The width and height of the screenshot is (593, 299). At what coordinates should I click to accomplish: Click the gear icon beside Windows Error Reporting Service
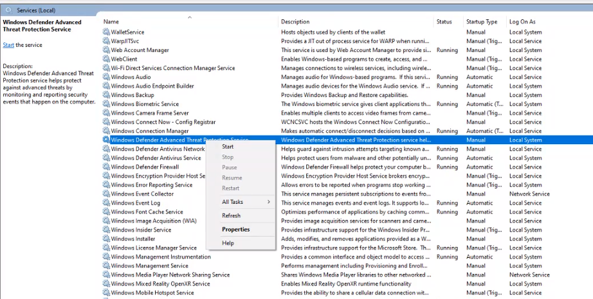click(106, 185)
